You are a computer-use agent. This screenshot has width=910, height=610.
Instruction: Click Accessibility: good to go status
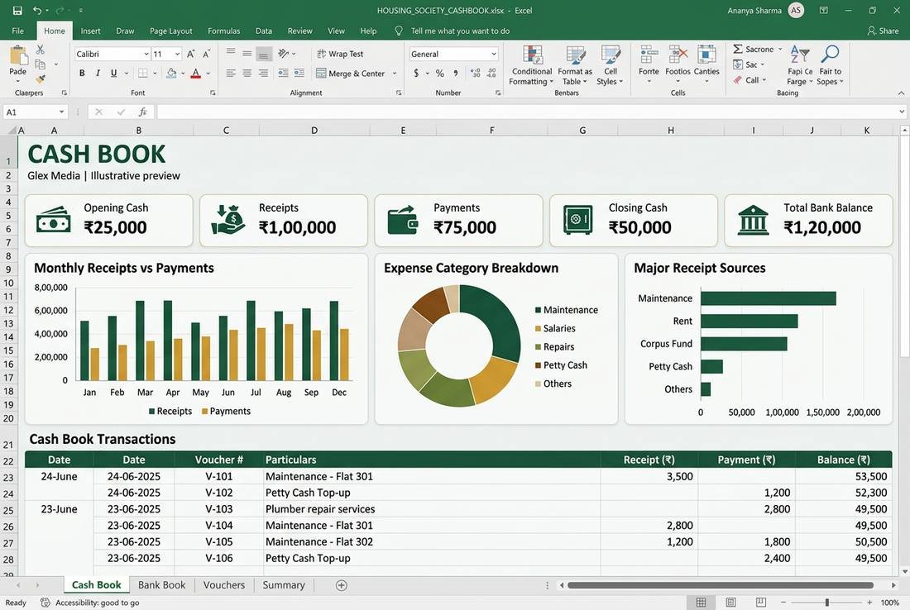click(90, 603)
